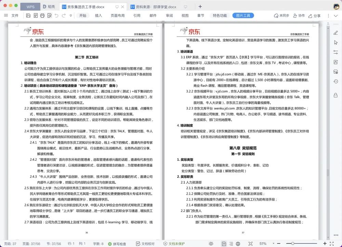Open the property sliders panel in sidebar
The width and height of the screenshot is (342, 247).
(336, 52)
